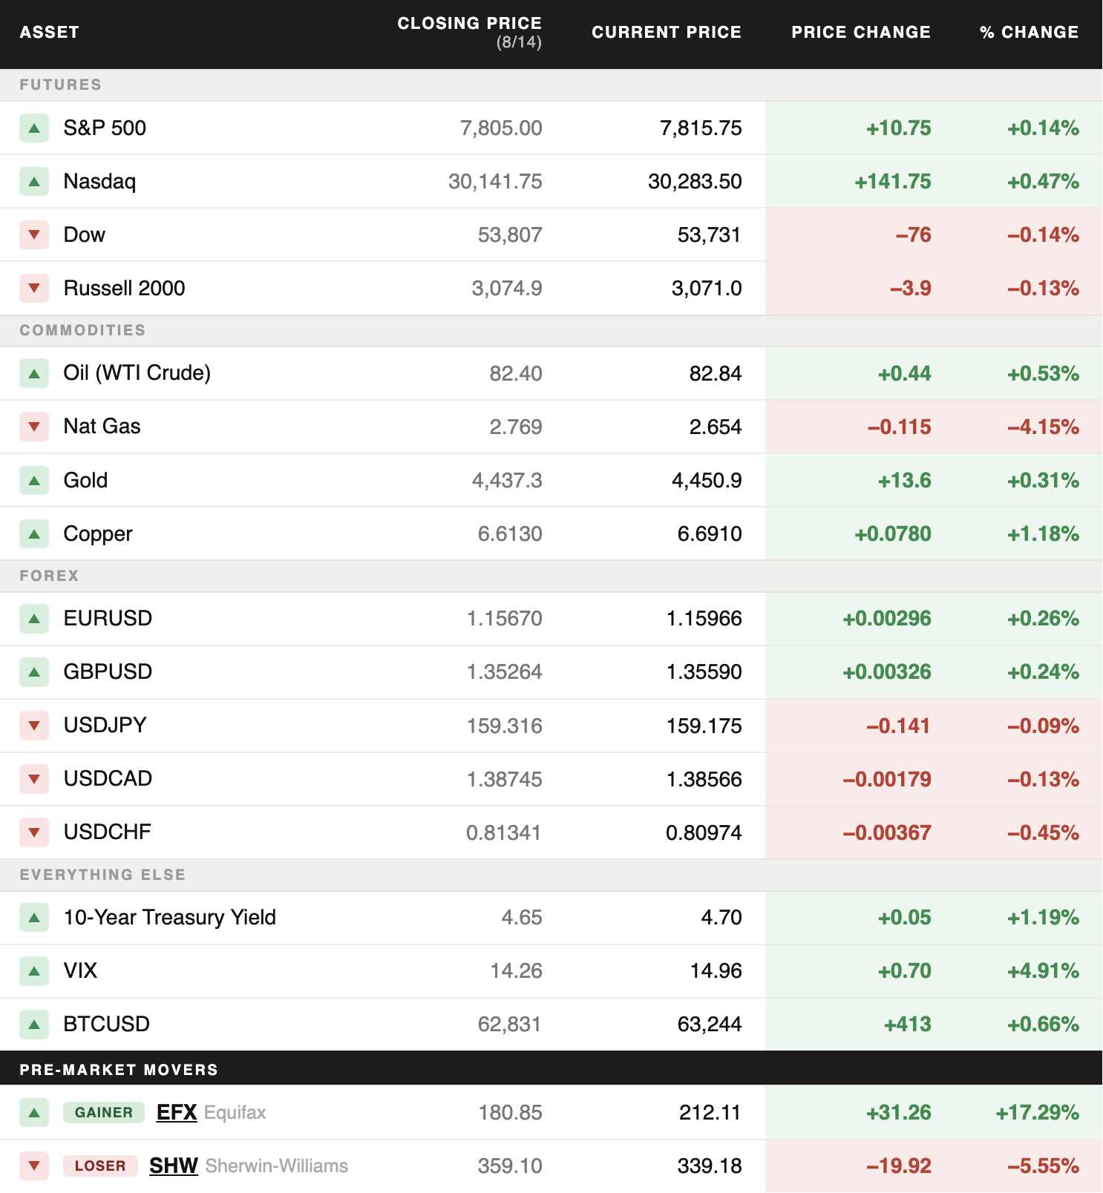Viewport: 1103px width, 1193px height.
Task: Click SHW price change –19.92
Action: 899,1166
